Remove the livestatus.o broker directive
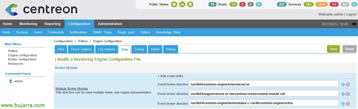Viewport: 358px width, 109px height. [348, 104]
